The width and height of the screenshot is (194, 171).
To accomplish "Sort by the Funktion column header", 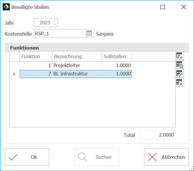I will pos(36,56).
